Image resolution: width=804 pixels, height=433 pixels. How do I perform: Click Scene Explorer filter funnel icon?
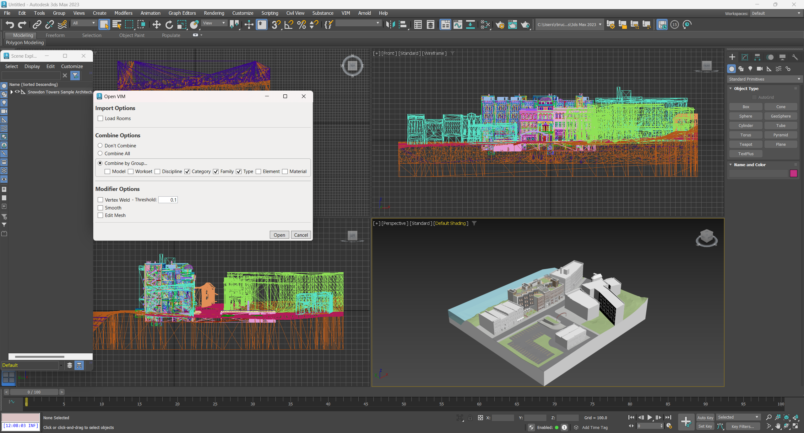click(75, 76)
